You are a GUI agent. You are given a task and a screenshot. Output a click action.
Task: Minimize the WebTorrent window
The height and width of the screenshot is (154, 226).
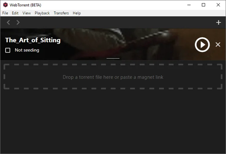[189, 5]
